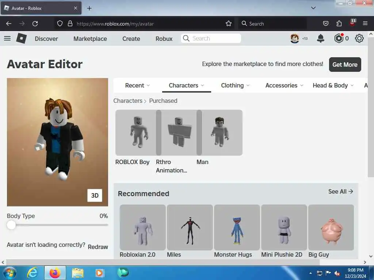Viewport: 374px width, 280px height.
Task: Show hidden tray icons arrow
Action: click(x=310, y=273)
